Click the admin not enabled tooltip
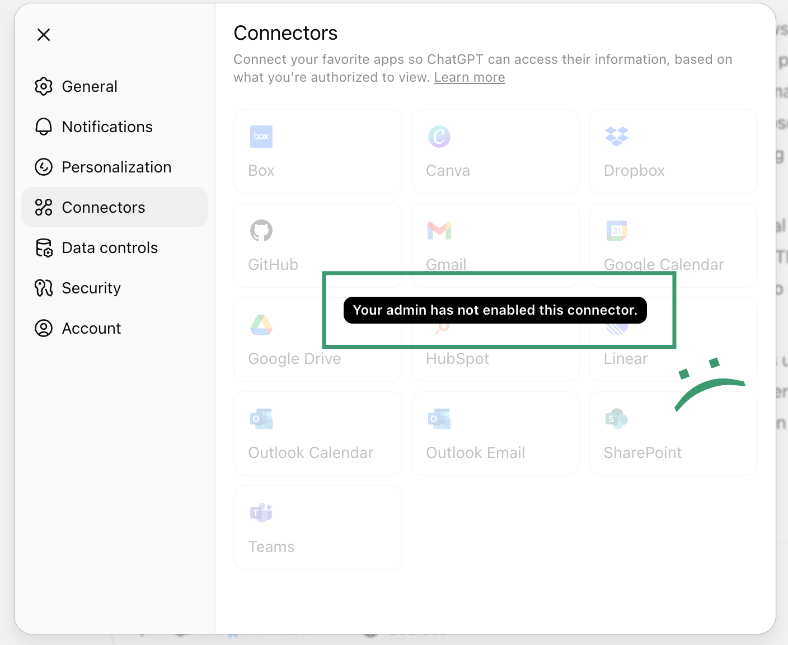Image resolution: width=788 pixels, height=645 pixels. click(x=495, y=310)
